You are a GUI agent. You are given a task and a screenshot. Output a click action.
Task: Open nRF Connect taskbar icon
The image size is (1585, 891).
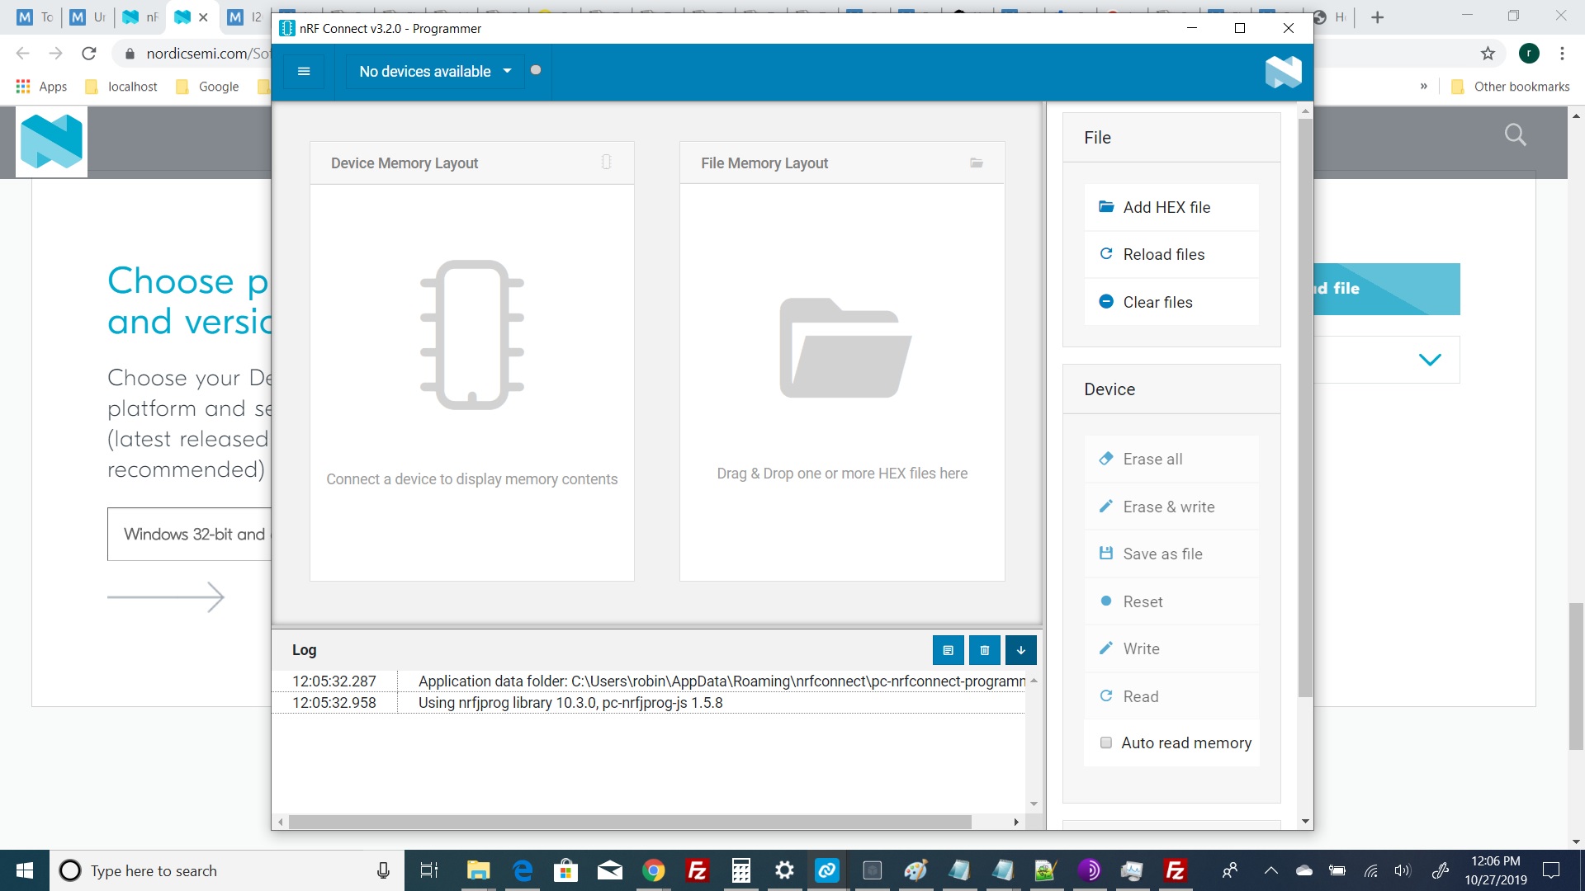point(827,870)
